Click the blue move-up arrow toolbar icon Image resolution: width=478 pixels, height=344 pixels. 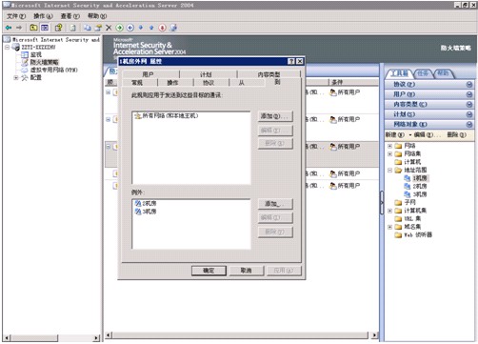151,28
